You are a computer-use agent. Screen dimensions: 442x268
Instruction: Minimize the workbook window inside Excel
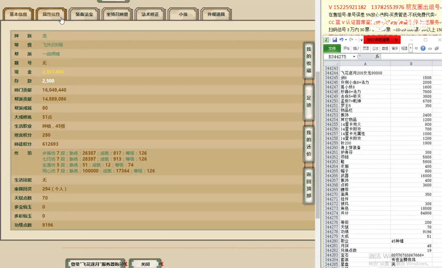point(430,48)
